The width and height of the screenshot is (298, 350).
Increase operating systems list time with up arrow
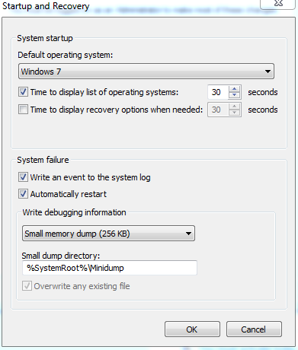(235, 89)
